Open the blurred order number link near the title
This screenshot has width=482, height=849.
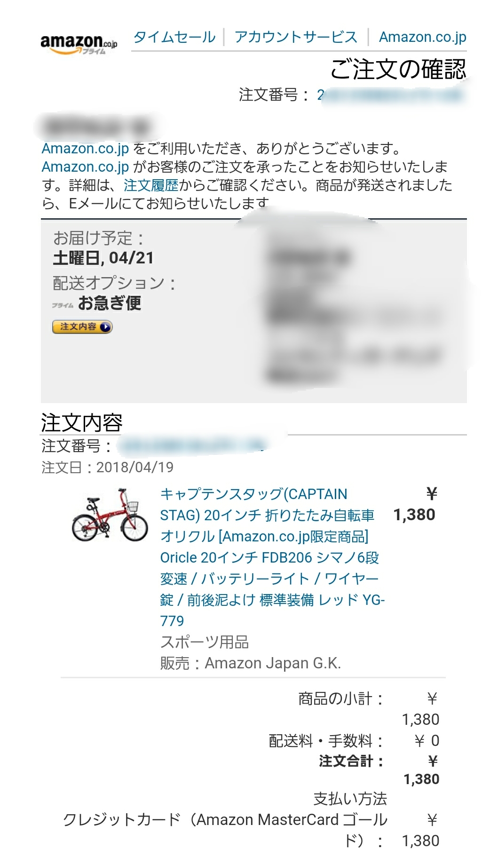pos(391,95)
